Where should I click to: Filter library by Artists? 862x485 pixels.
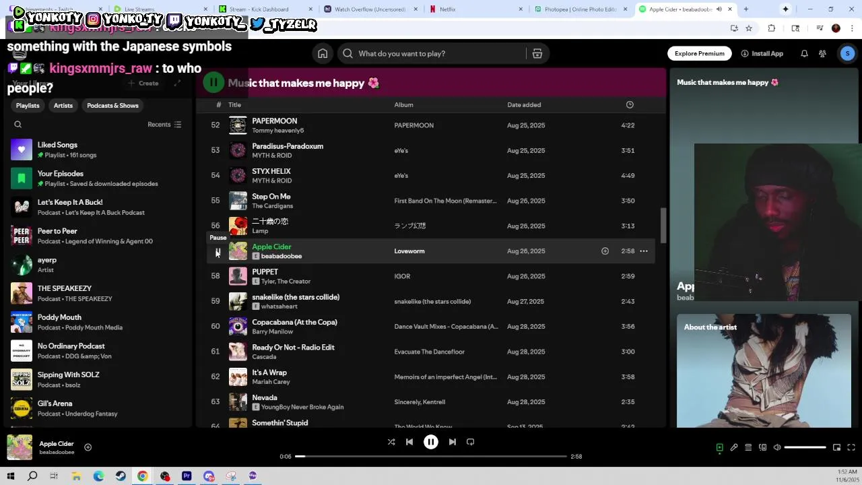[63, 106]
